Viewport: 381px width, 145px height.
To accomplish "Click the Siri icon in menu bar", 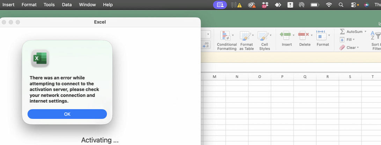I will [366, 5].
